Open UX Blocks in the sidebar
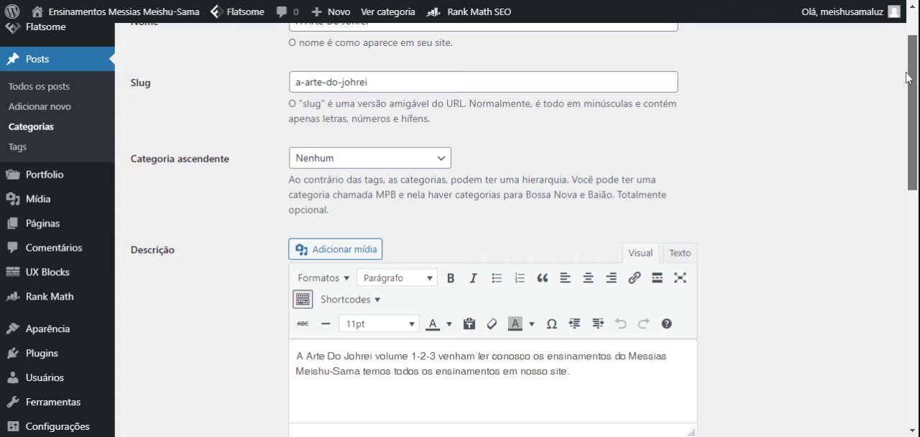The height and width of the screenshot is (437, 920). (x=57, y=272)
